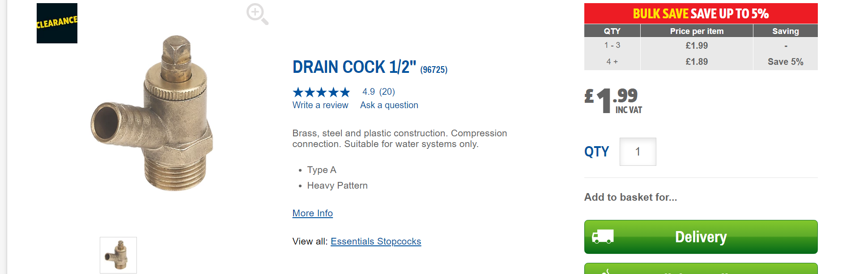Click the Save 5% saving cell
This screenshot has width=842, height=274.
[x=785, y=62]
